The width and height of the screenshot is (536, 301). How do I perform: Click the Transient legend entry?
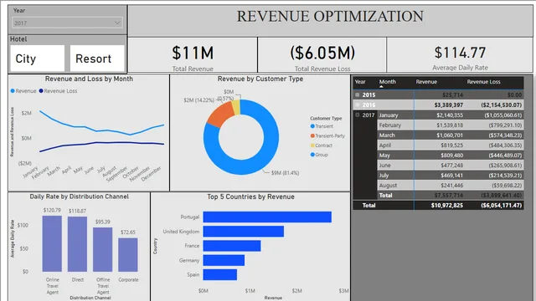coord(322,126)
